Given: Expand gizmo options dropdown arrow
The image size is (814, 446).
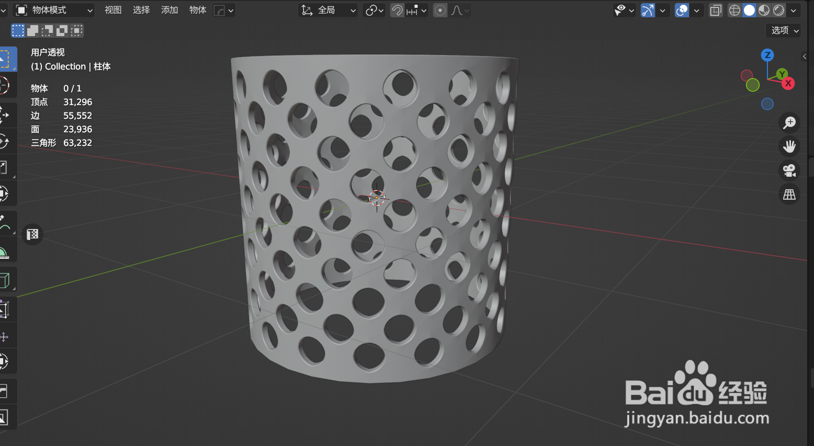Looking at the screenshot, I should pos(662,10).
